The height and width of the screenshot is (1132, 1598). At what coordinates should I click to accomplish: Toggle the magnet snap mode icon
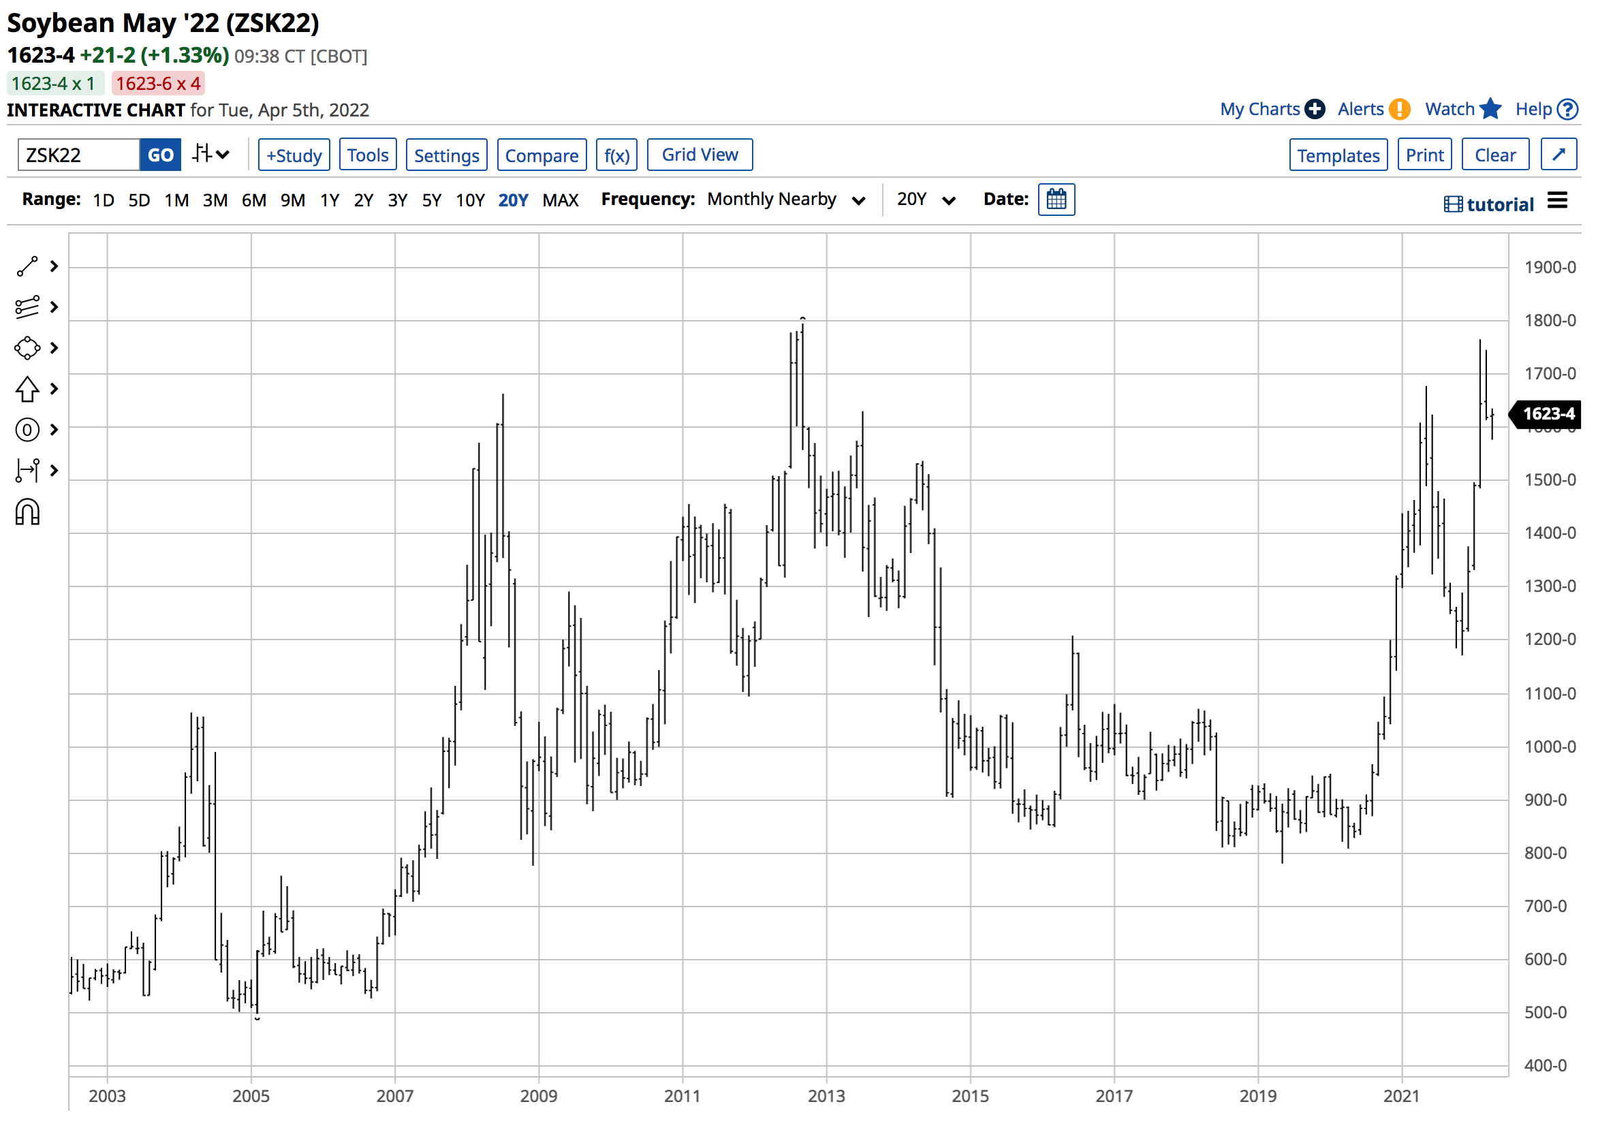click(27, 512)
